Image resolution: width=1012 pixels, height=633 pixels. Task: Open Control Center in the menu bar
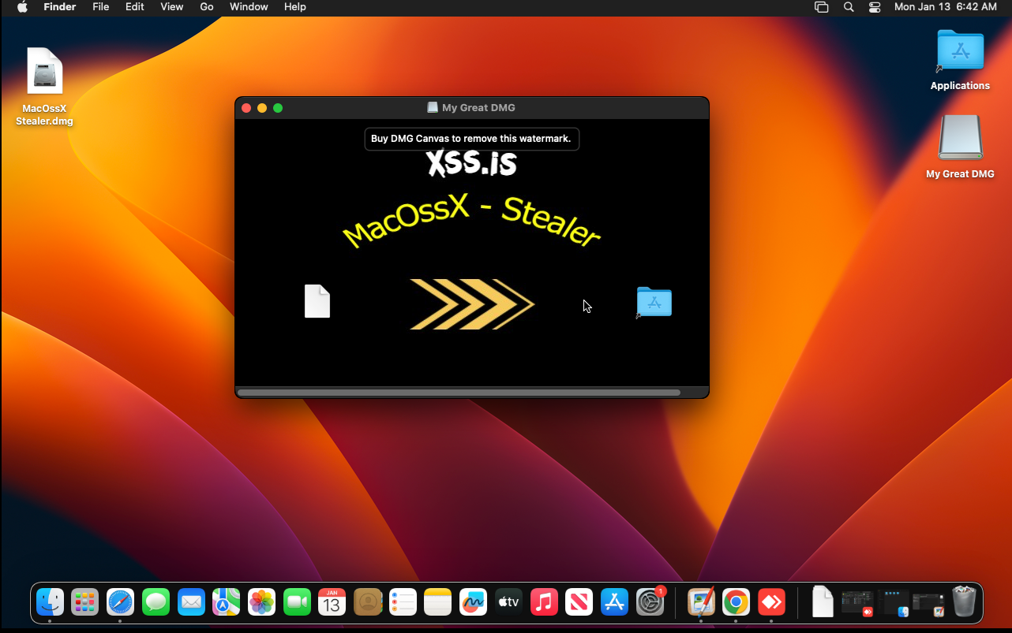tap(875, 7)
